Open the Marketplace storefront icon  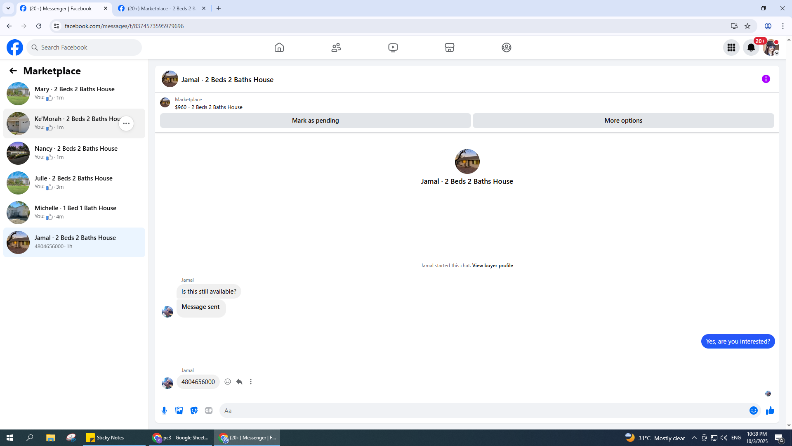click(450, 47)
